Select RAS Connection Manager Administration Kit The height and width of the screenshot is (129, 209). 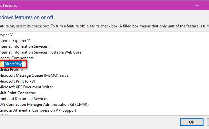44,104
